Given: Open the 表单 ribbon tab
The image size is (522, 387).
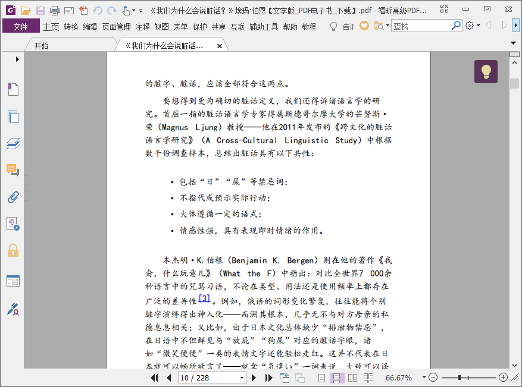Looking at the screenshot, I should pos(180,27).
